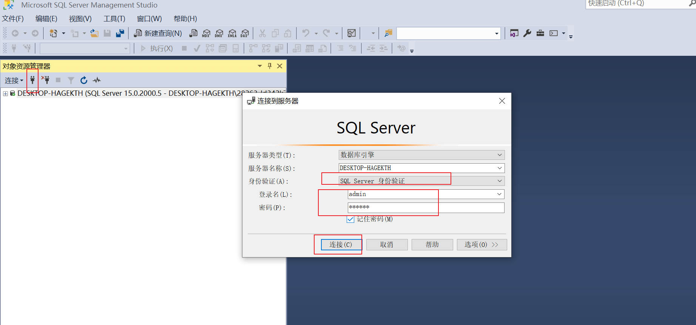Click the Activity Monitor pulse icon in Object Explorer

click(97, 80)
